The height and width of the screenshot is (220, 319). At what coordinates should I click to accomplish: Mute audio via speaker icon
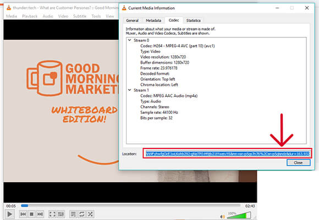223,217
